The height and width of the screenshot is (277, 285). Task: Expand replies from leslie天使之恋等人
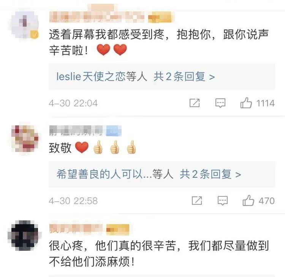[x=161, y=76]
